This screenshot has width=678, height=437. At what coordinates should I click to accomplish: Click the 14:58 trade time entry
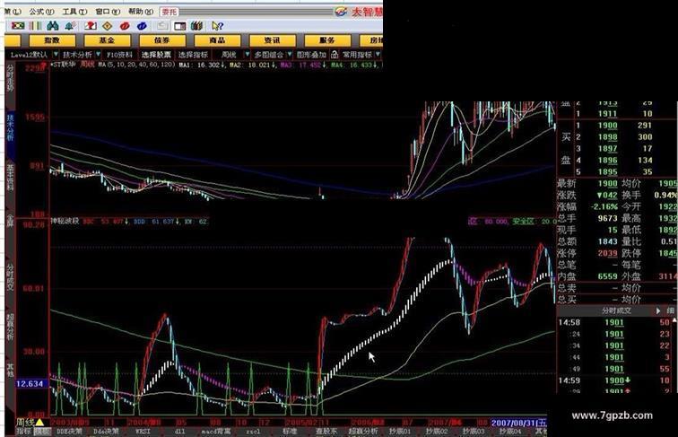pos(569,322)
